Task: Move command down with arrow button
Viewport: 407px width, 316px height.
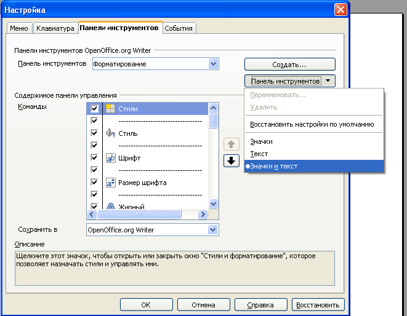Action: [x=232, y=160]
